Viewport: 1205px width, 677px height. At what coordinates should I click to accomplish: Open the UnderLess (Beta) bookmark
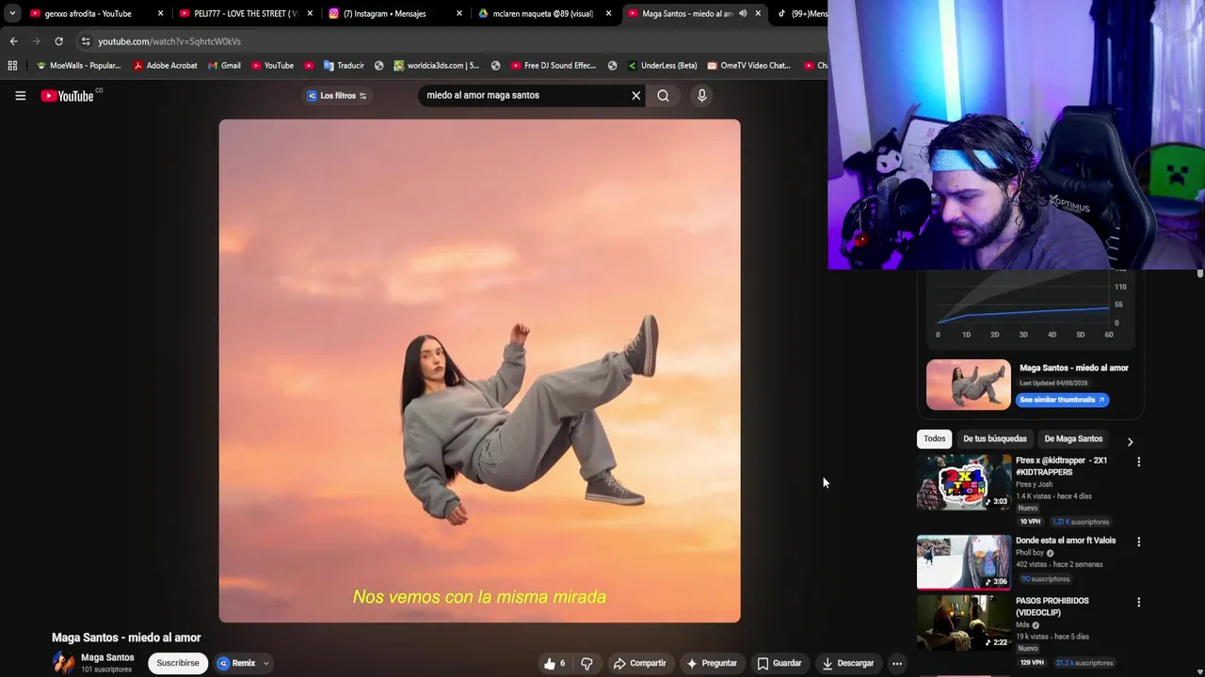pos(662,66)
